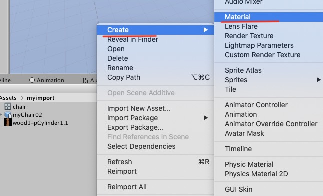Expand the Create submenu arrow

[205, 30]
